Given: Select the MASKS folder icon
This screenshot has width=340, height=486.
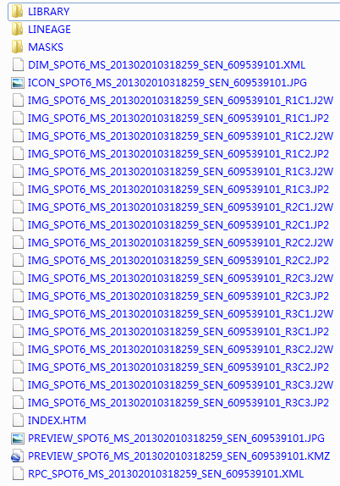Looking at the screenshot, I should [18, 47].
